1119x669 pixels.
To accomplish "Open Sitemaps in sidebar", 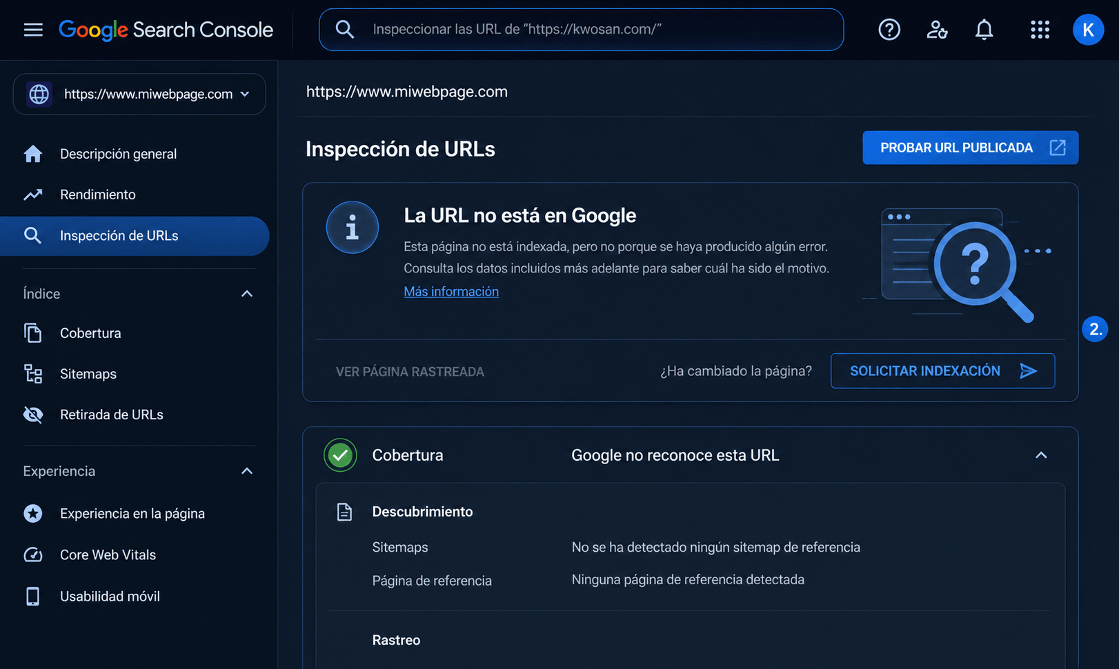I will 88,374.
